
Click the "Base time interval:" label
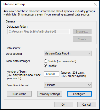click(18, 85)
